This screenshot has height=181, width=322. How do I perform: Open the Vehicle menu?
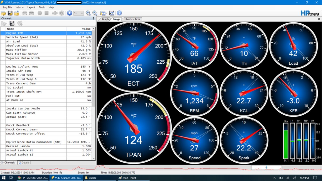[20, 7]
